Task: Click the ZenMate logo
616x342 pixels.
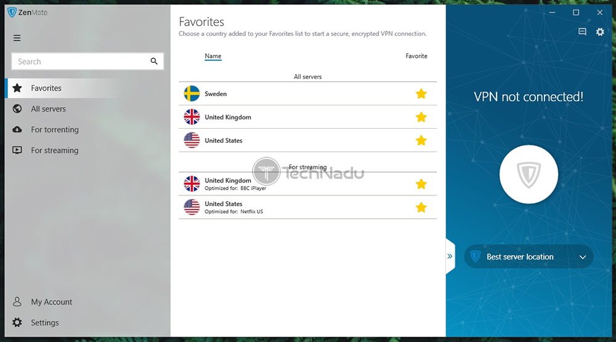Action: [x=28, y=12]
